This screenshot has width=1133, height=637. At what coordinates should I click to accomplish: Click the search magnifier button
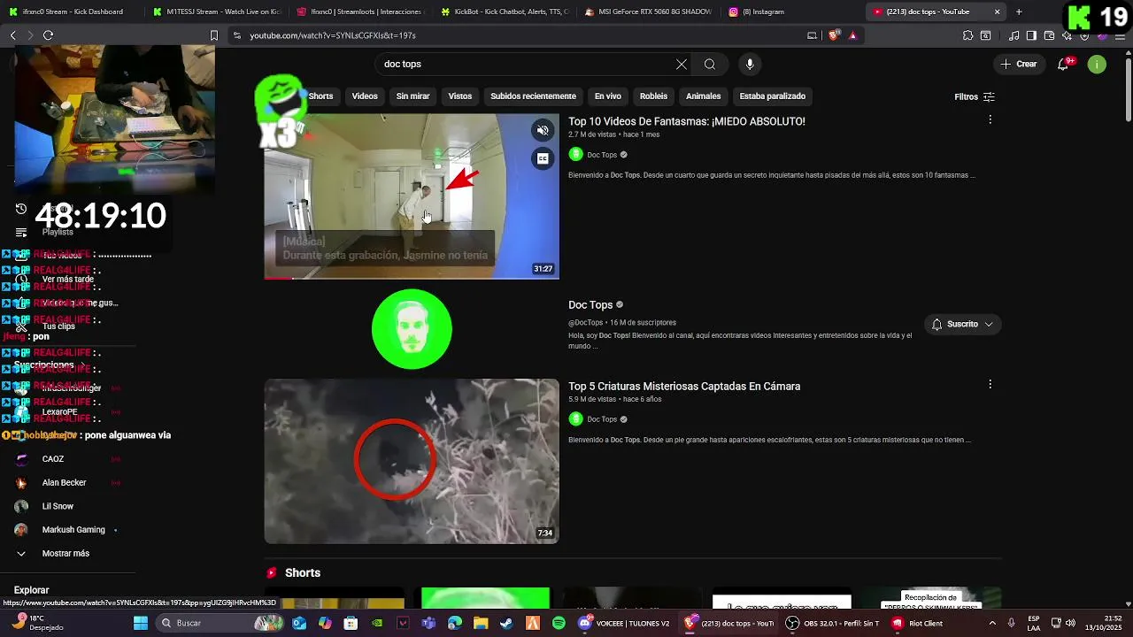(x=710, y=64)
